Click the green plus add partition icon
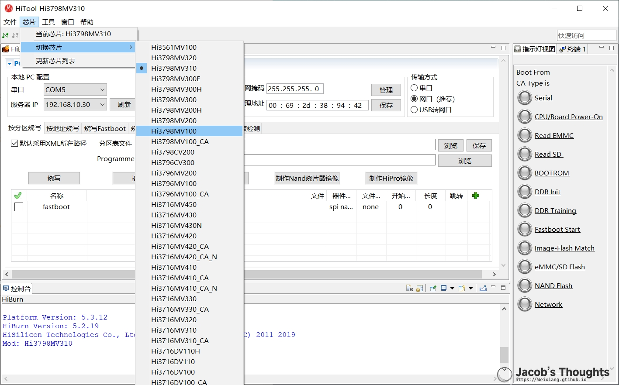The width and height of the screenshot is (619, 385). tap(476, 196)
